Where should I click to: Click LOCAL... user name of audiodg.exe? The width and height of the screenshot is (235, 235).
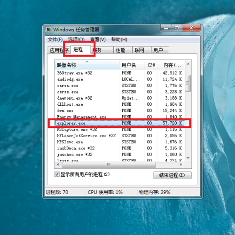[130, 79]
